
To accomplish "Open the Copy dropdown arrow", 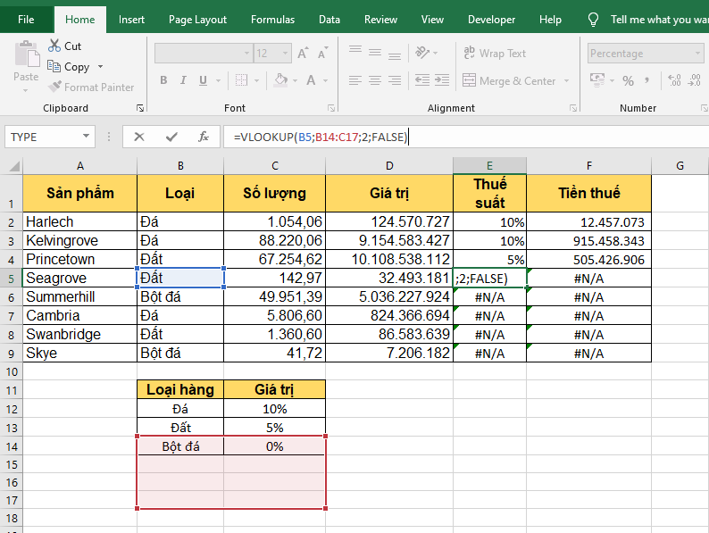I will tap(100, 67).
